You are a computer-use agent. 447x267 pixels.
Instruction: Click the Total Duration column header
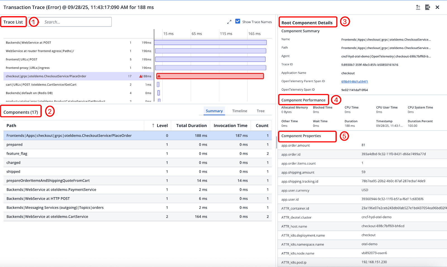(x=191, y=126)
